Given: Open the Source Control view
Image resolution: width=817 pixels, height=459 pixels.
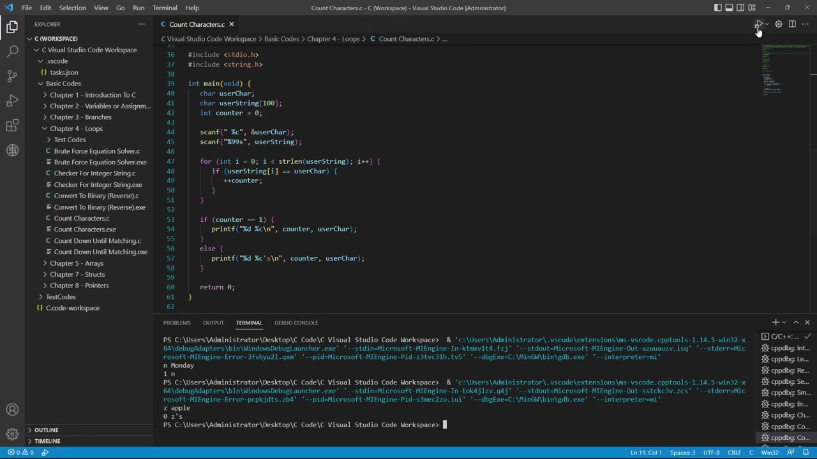Looking at the screenshot, I should click(12, 76).
